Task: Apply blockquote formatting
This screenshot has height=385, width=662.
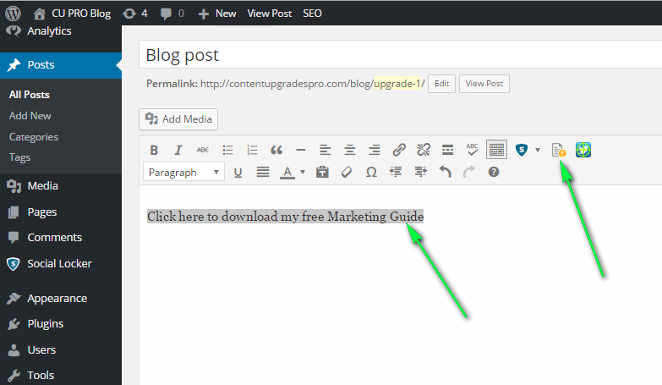Action: (x=276, y=150)
